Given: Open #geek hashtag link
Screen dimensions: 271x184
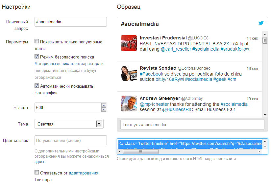Looking at the screenshot, I should 220,79.
